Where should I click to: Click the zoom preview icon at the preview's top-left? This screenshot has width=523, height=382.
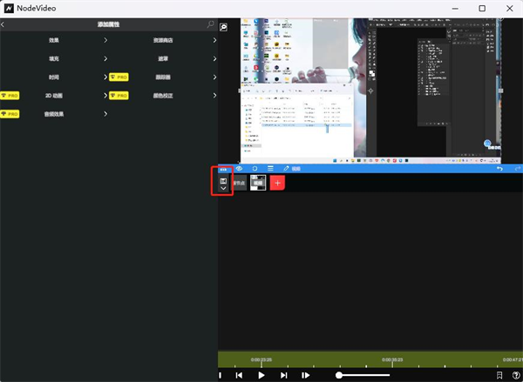pos(224,28)
